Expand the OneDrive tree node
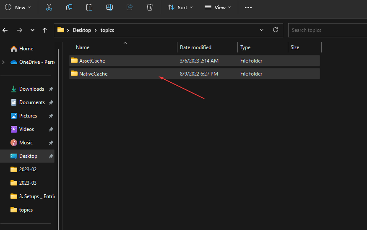 (3, 62)
